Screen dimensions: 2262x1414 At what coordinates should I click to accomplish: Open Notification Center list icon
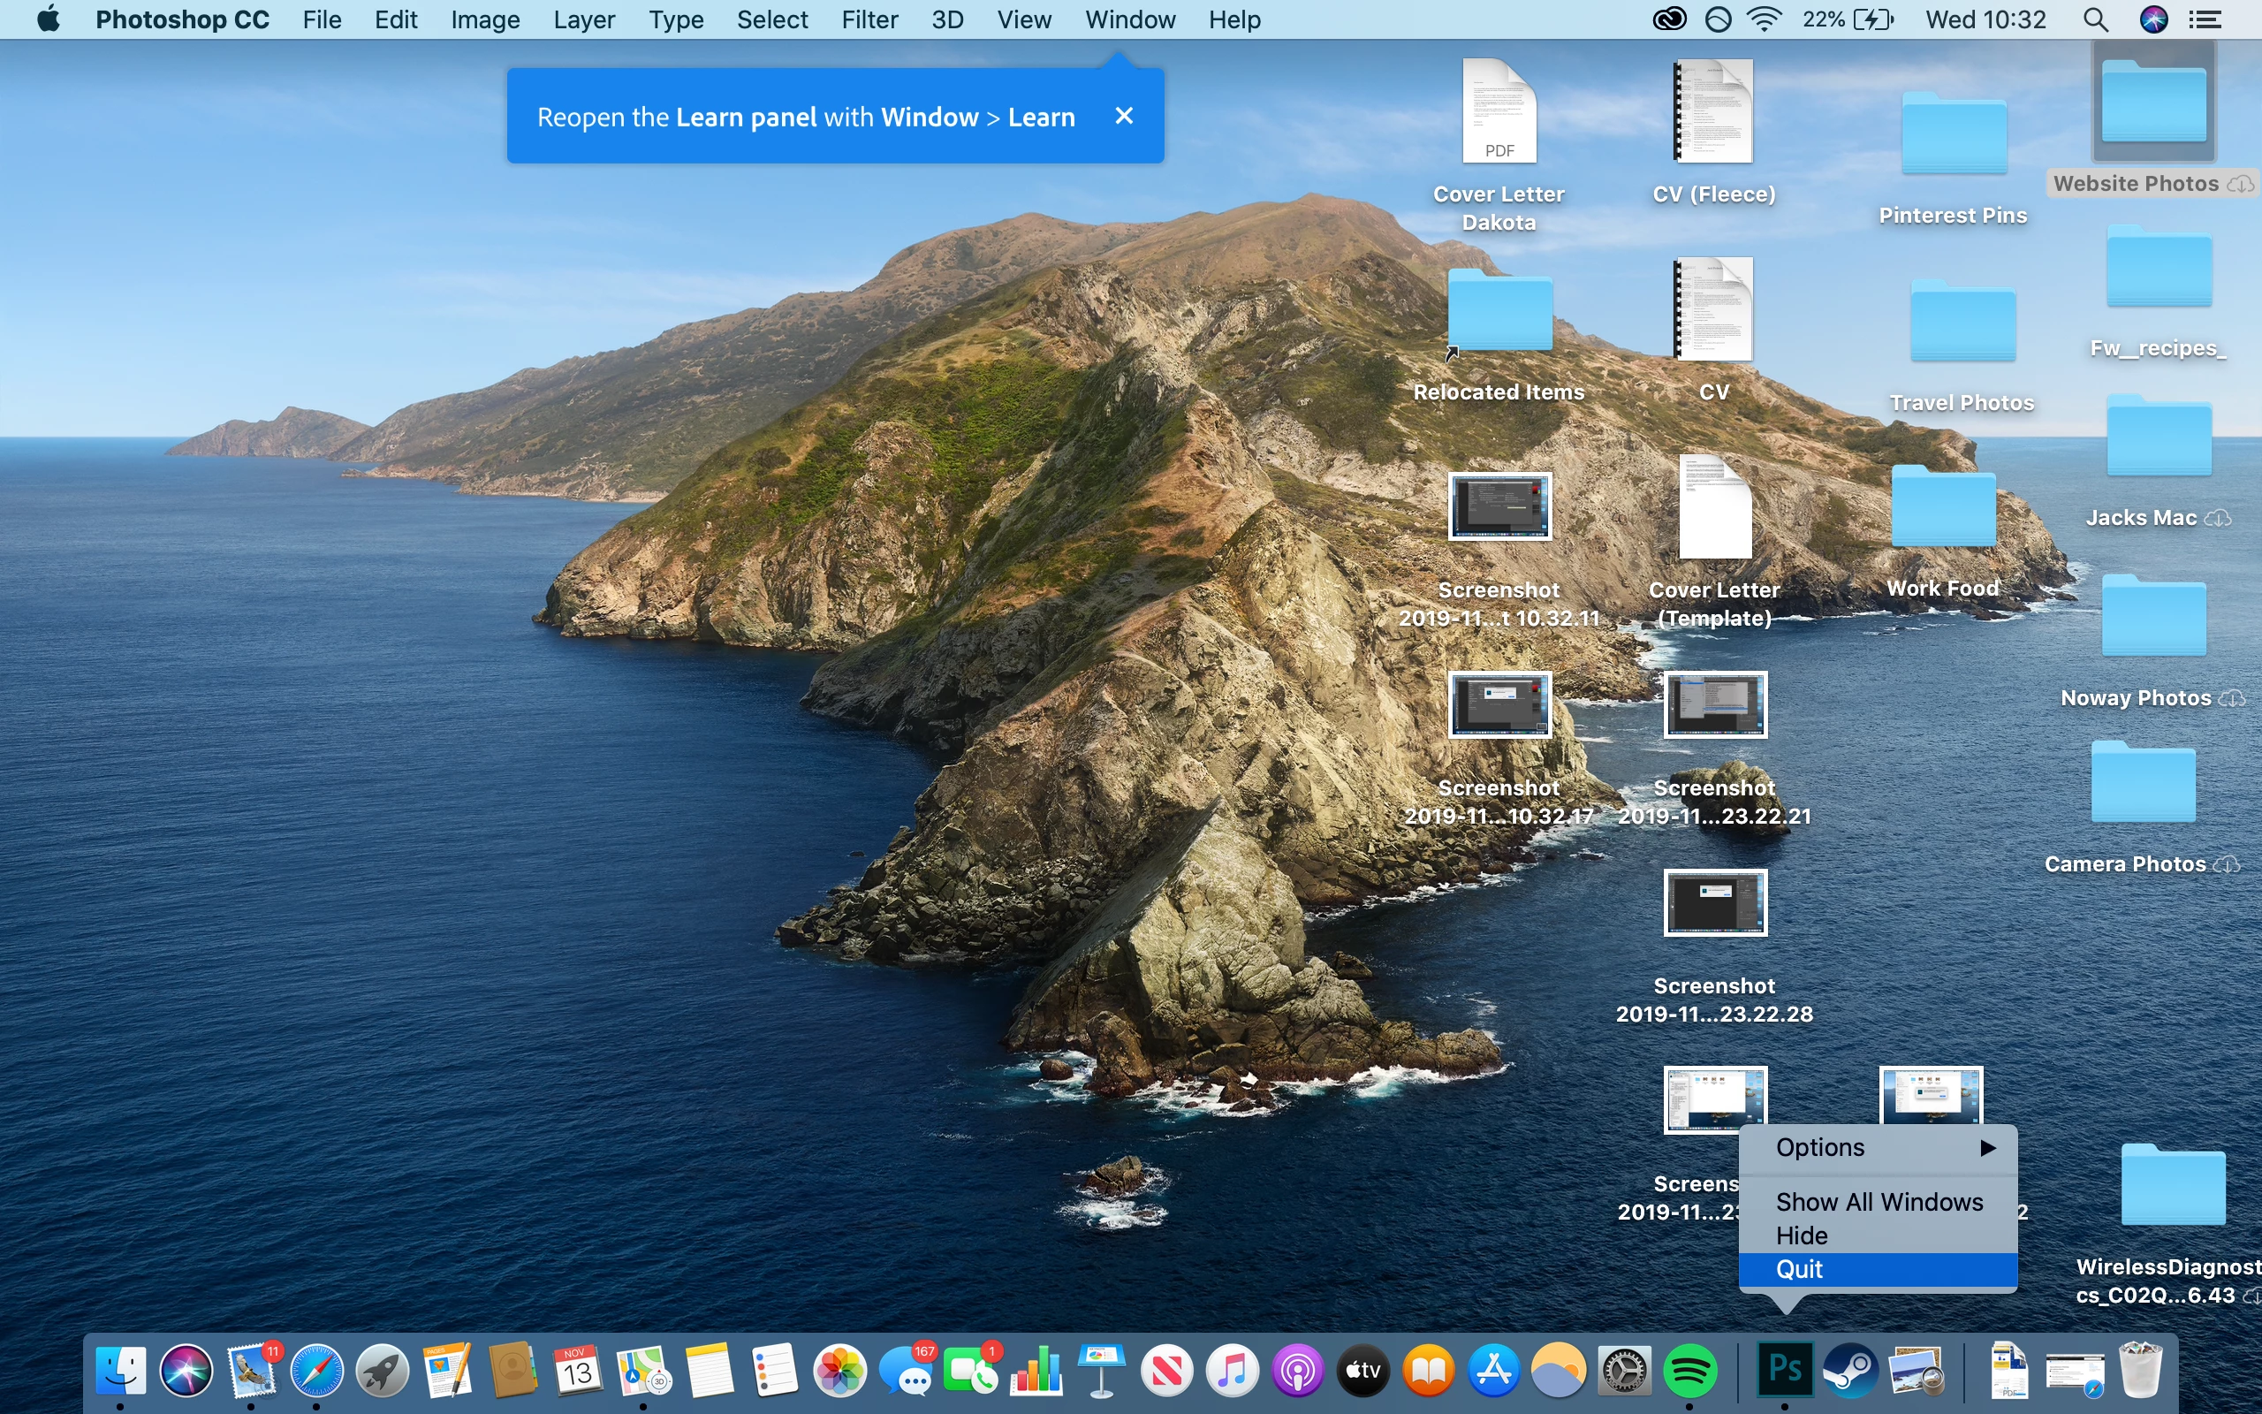click(x=2205, y=19)
